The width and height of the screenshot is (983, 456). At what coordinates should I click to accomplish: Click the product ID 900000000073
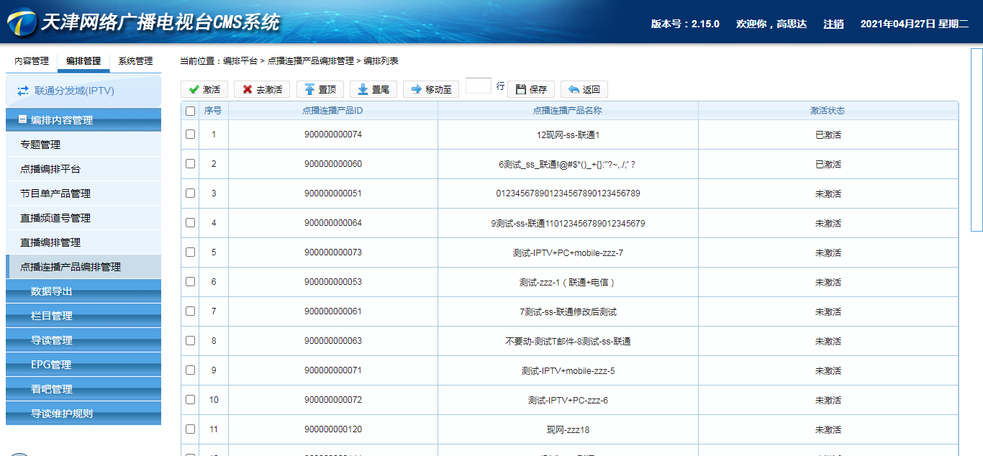(x=333, y=252)
